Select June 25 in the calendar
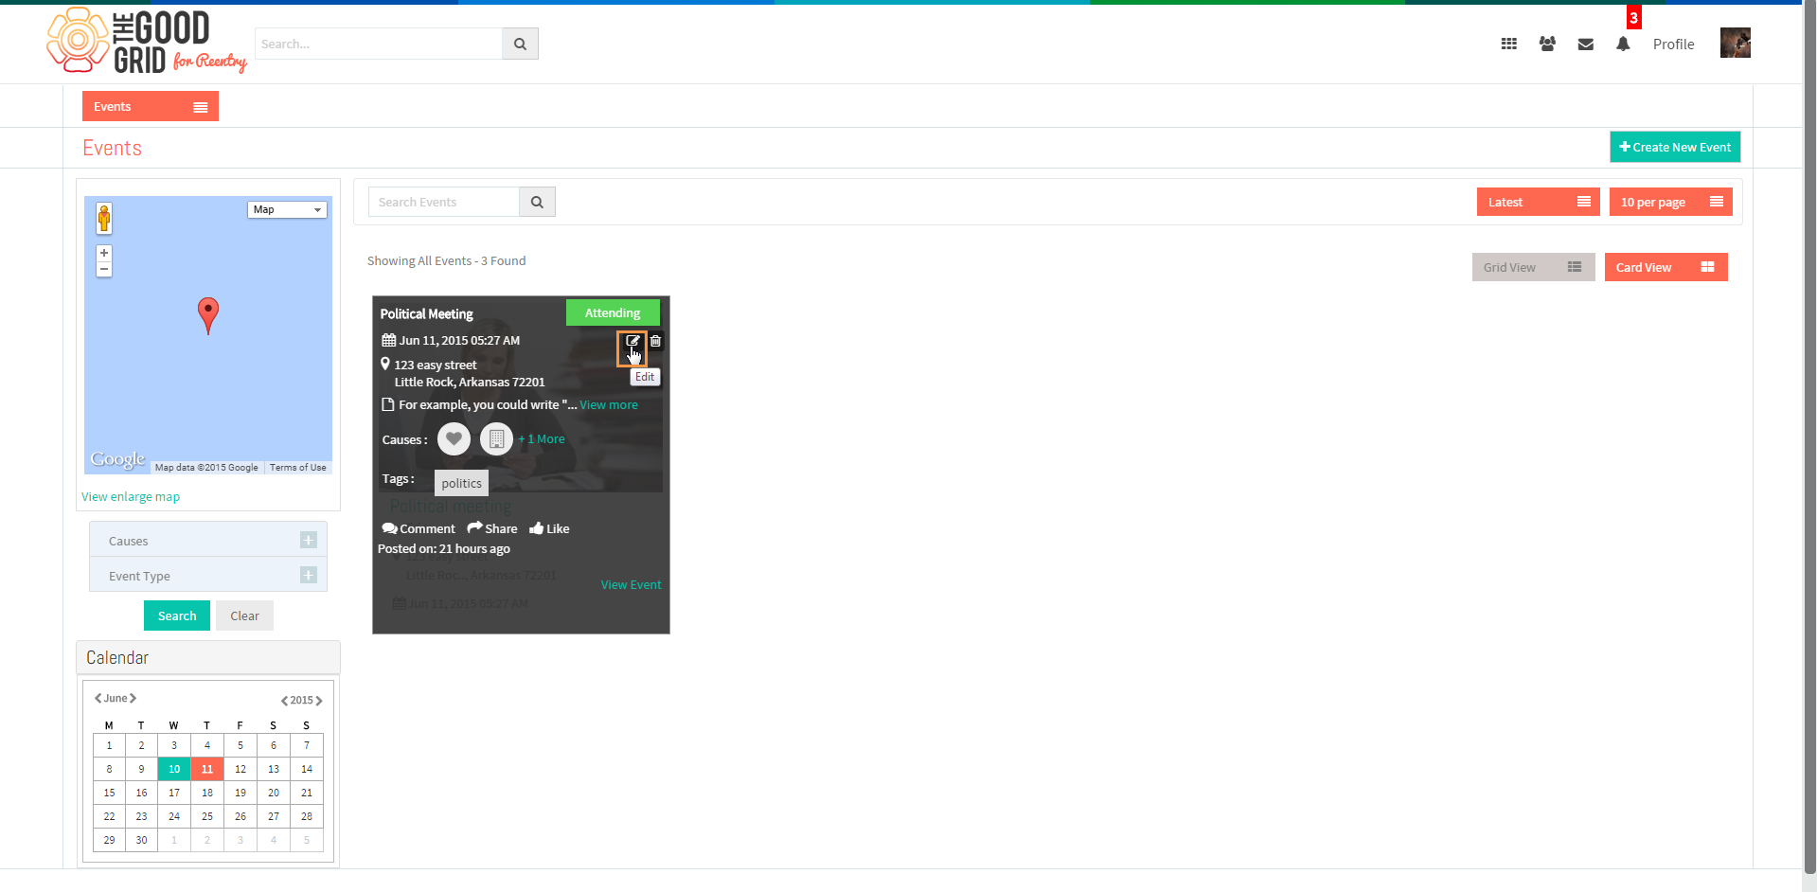1817x892 pixels. [x=207, y=816]
